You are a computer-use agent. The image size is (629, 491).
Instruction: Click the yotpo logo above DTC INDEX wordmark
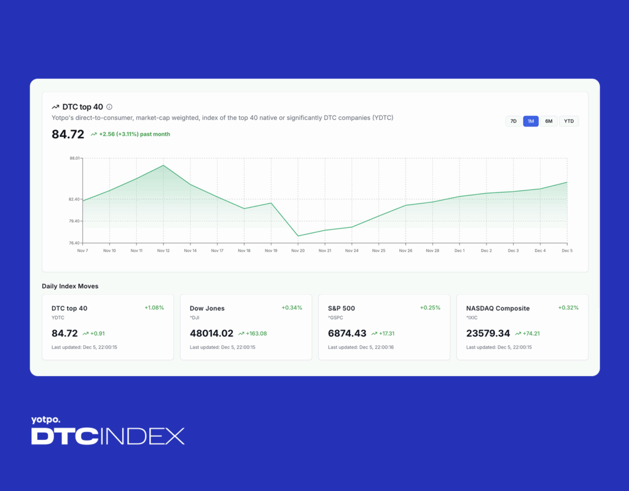46,420
